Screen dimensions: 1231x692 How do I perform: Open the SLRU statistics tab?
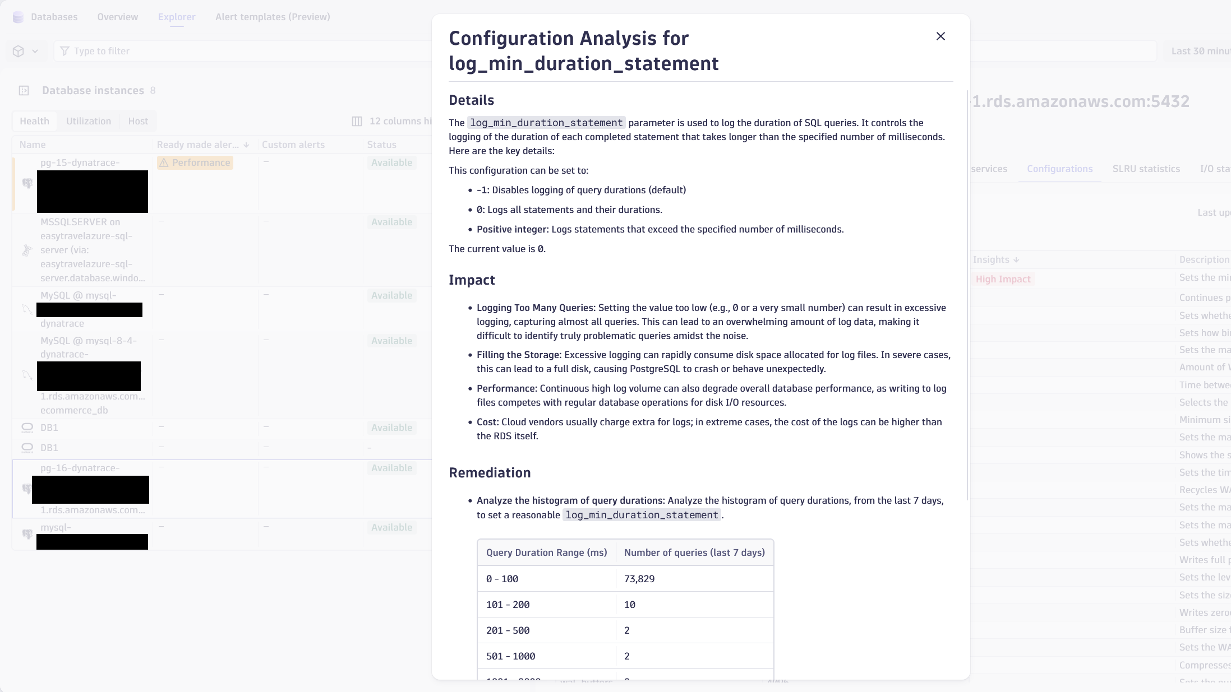tap(1146, 169)
